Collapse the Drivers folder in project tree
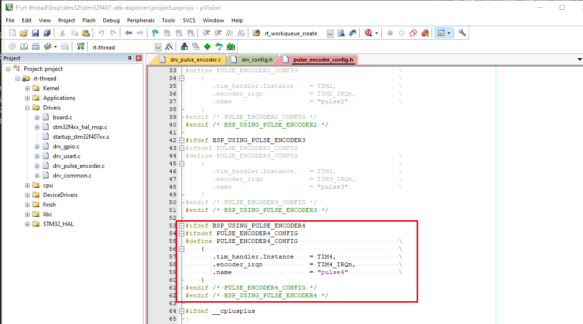This screenshot has height=324, width=583. (x=28, y=108)
